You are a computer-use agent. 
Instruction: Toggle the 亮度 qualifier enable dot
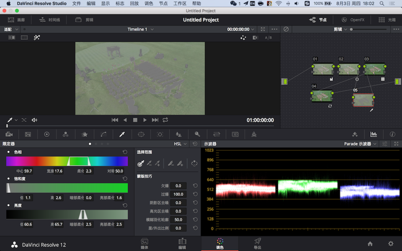click(x=9, y=205)
